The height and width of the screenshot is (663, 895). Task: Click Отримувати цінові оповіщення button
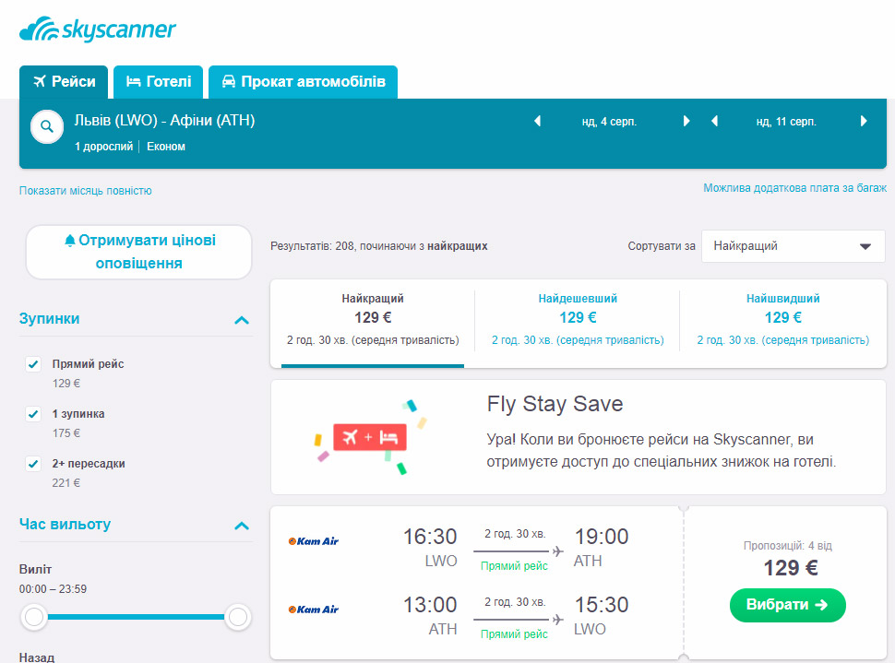coord(138,252)
